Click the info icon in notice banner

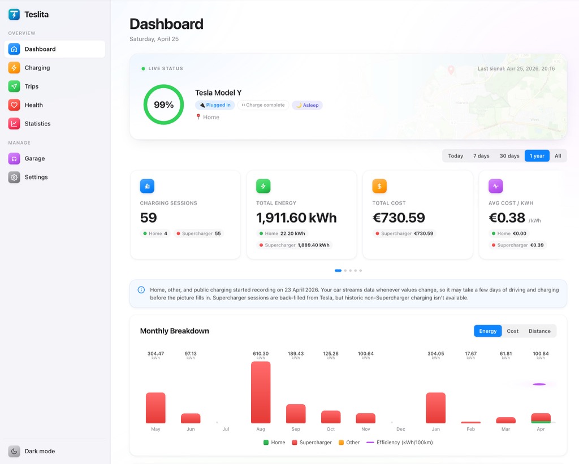pos(141,290)
